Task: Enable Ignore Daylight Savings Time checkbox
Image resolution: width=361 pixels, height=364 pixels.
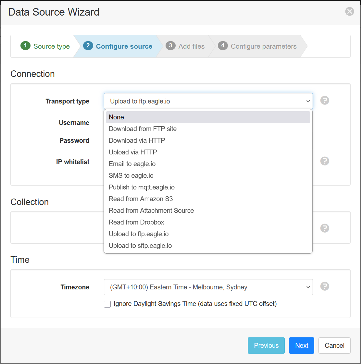Action: [107, 304]
